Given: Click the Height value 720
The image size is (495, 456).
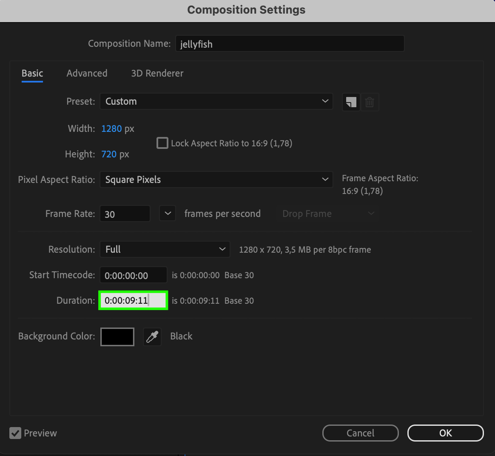Looking at the screenshot, I should point(109,154).
